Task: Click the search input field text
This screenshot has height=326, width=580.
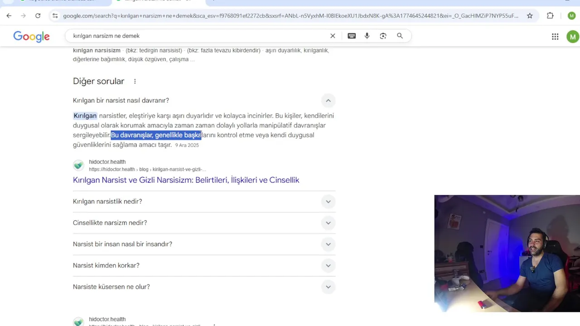Action: 106,36
